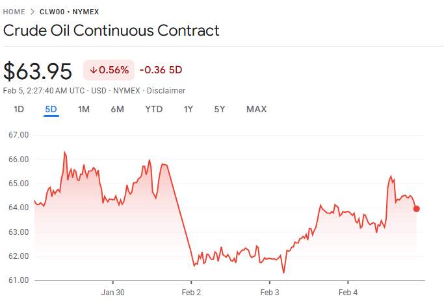This screenshot has width=444, height=303.
Task: Switch chart to 1Y range
Action: pos(189,109)
